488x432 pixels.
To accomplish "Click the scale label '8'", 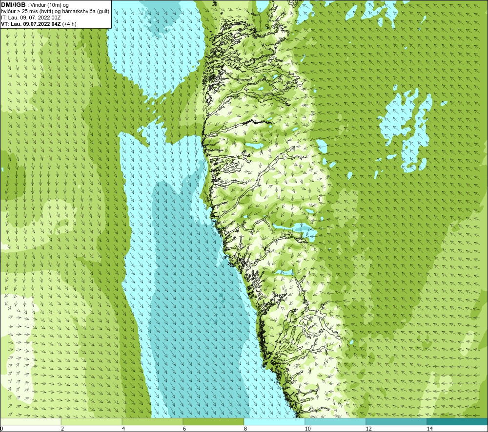I will [245, 429].
